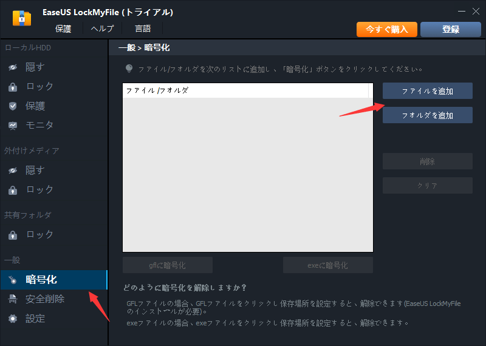
Task: Click the EaseUS LockMyFile app logo icon
Action: pyautogui.click(x=22, y=18)
